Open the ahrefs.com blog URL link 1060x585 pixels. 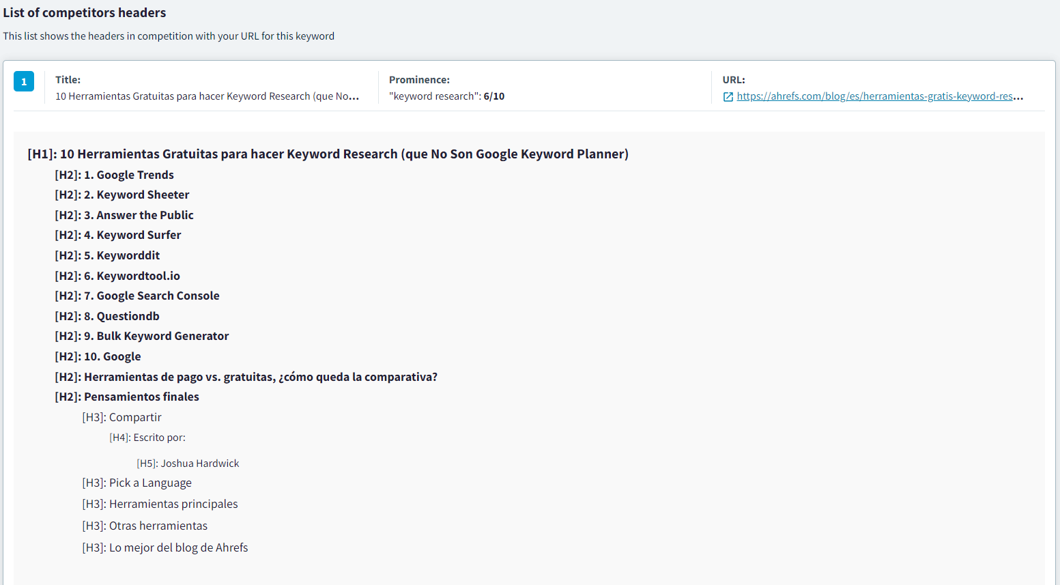879,96
